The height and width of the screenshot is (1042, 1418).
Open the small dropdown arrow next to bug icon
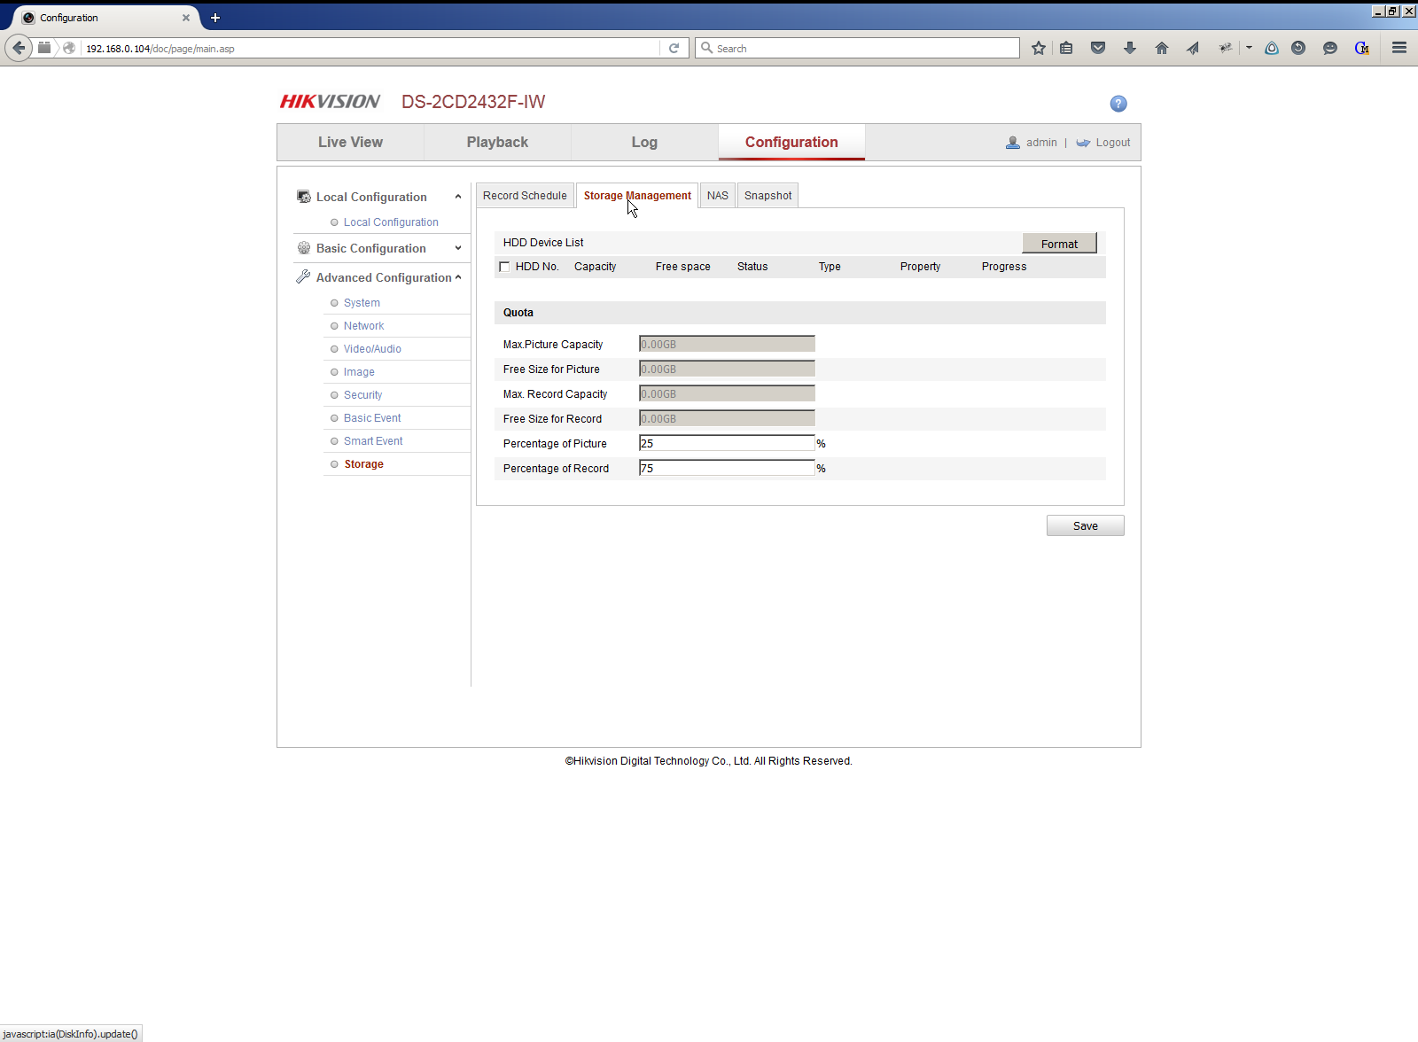point(1249,48)
